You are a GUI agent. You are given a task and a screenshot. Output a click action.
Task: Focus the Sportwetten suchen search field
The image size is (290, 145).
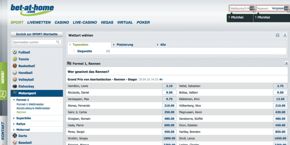[x=34, y=42]
